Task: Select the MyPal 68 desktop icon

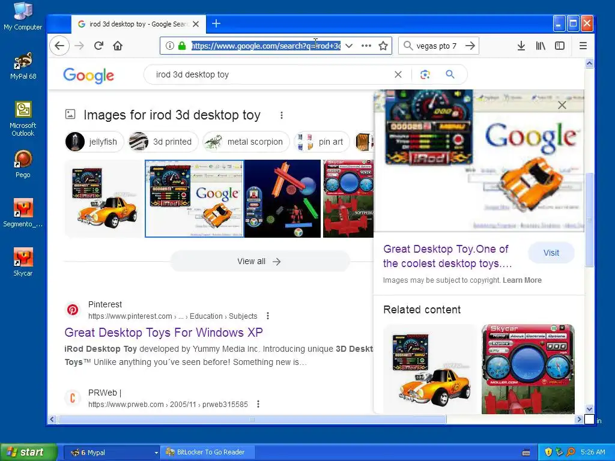Action: pos(23,65)
